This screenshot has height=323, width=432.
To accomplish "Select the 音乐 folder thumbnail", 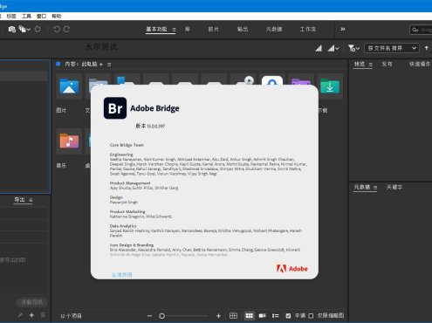I will (69, 141).
